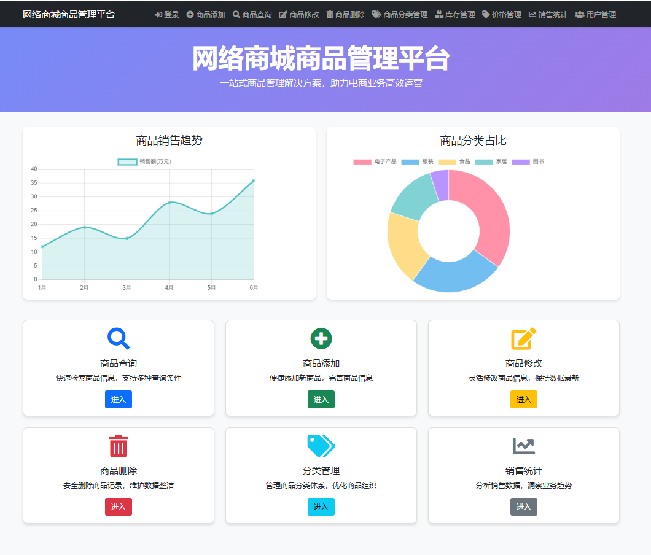Click the green plus icon for 商品添加
Screen dimensions: 651x555
coord(321,338)
